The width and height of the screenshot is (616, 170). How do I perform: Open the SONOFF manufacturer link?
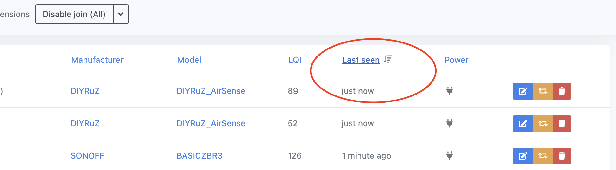pos(87,156)
